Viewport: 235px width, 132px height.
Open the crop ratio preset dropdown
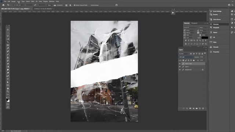pos(18,5)
